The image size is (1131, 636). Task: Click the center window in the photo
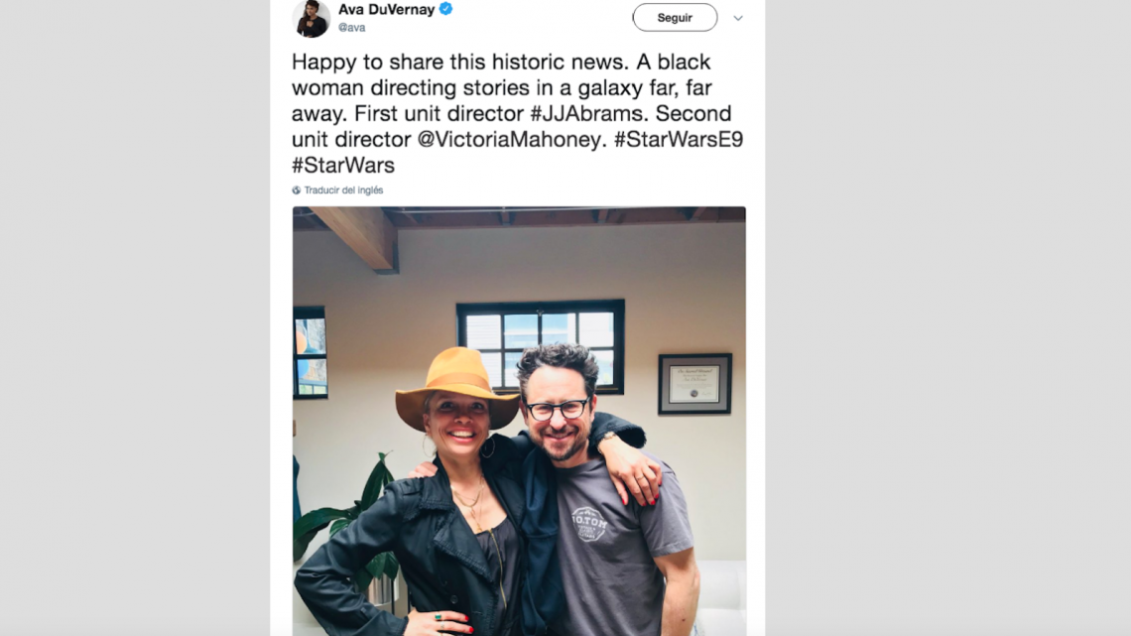point(540,345)
